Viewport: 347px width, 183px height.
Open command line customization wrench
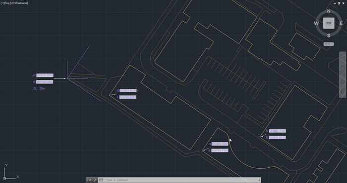[x=95, y=180]
